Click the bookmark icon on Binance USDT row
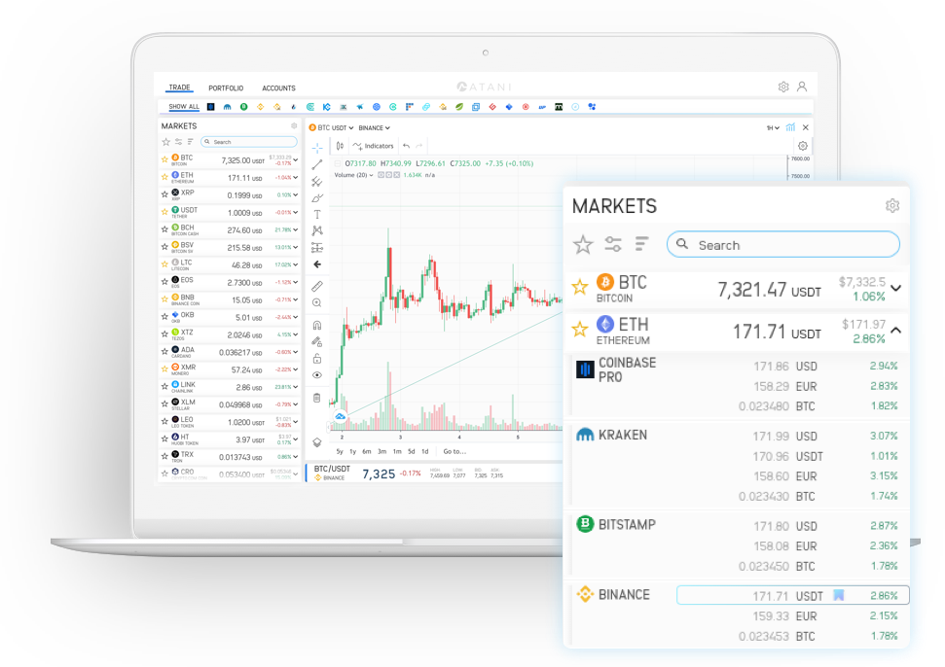The image size is (945, 667). [838, 595]
